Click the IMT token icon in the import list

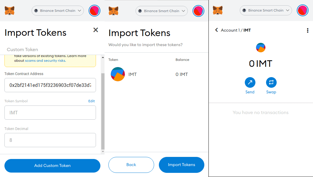tap(118, 74)
